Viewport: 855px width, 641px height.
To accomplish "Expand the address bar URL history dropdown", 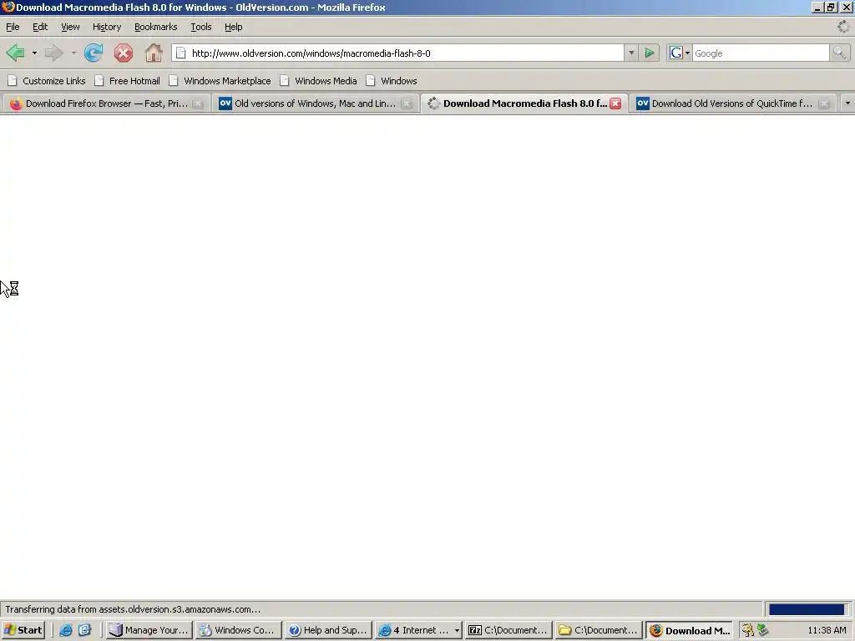I will 631,53.
